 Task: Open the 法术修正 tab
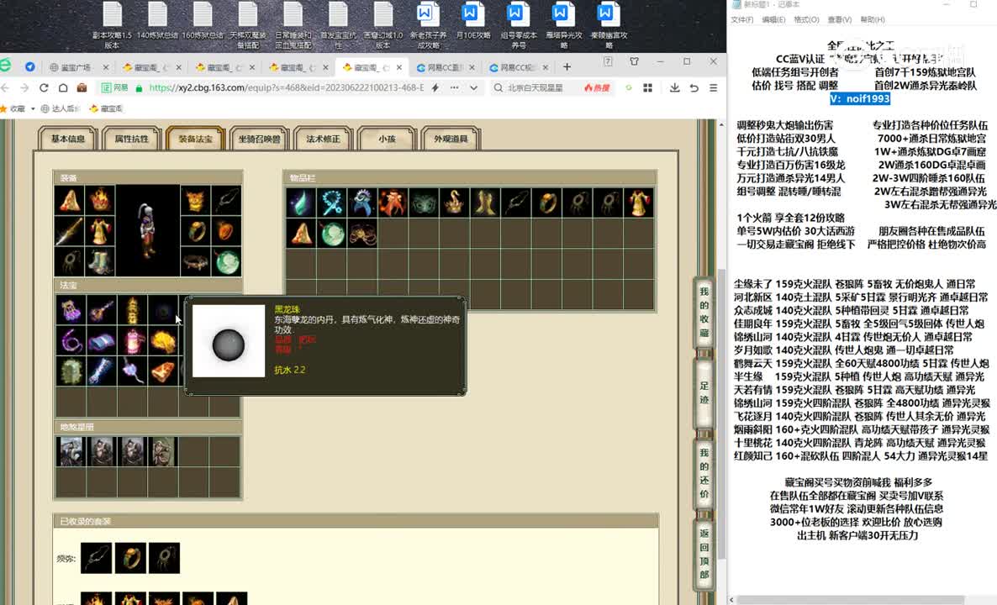point(323,139)
